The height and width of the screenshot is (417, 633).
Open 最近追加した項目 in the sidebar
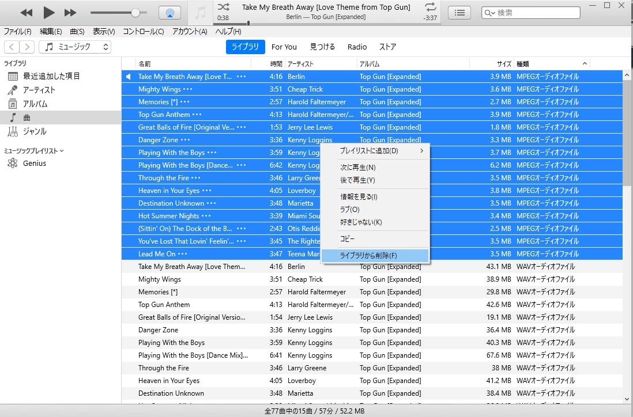coord(51,76)
